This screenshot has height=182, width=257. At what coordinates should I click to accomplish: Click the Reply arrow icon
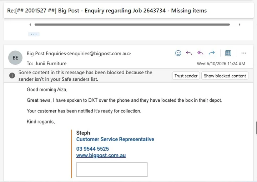click(189, 53)
